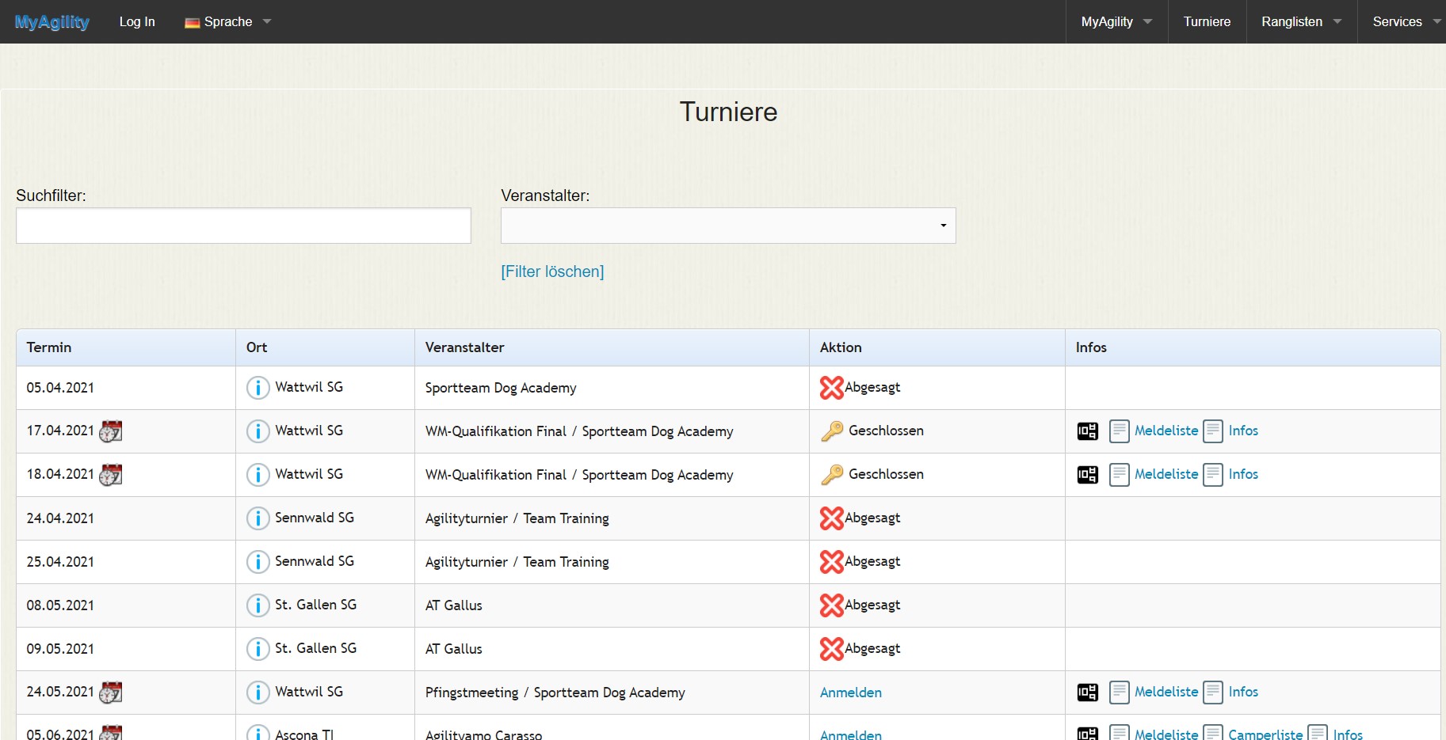
Task: Focus the Suchfilter text input
Action: 243,226
